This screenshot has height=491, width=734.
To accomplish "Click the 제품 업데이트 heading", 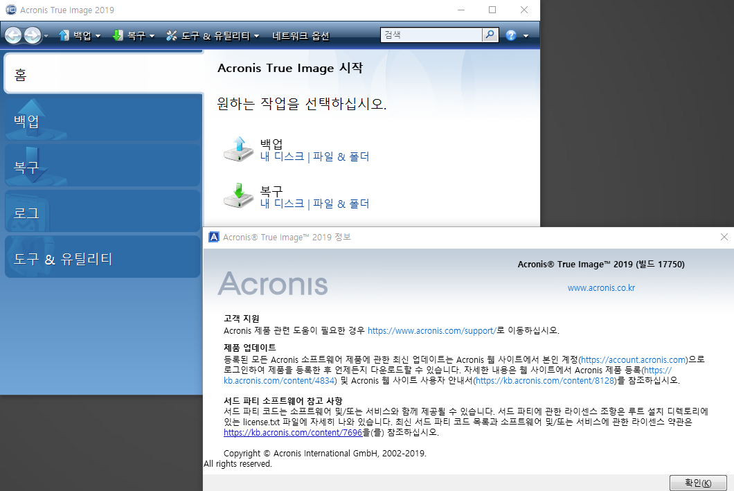I will tap(250, 348).
